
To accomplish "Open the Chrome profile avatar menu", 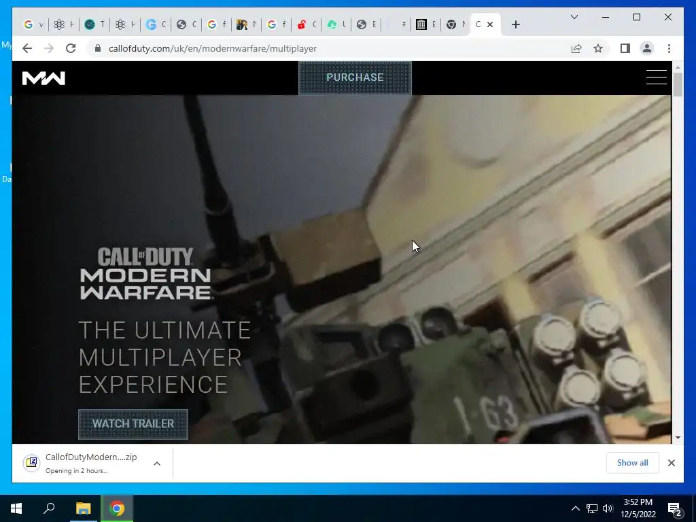I will (647, 48).
